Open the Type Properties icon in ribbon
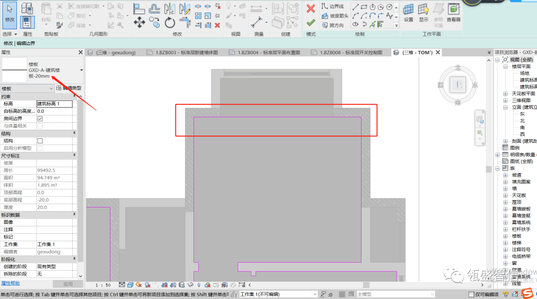 tap(27, 8)
